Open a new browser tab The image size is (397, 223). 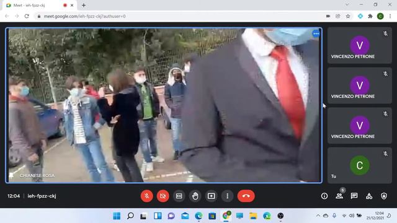point(84,5)
